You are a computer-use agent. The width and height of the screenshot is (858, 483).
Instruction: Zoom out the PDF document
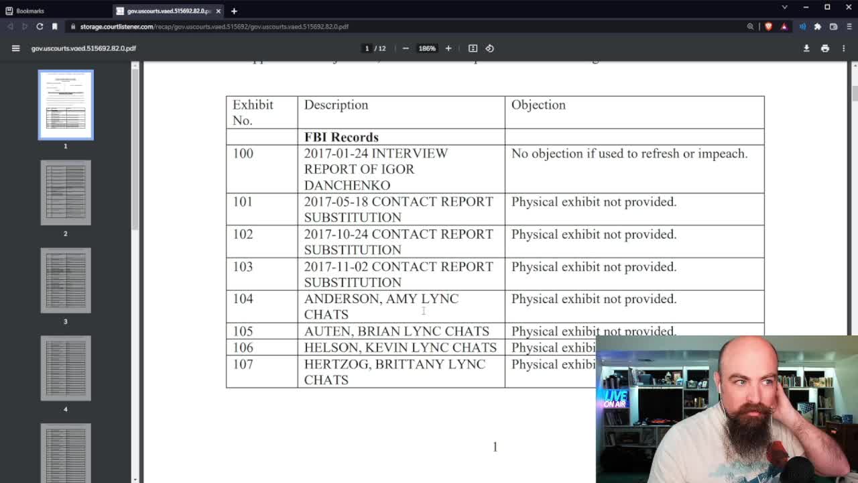coord(406,48)
